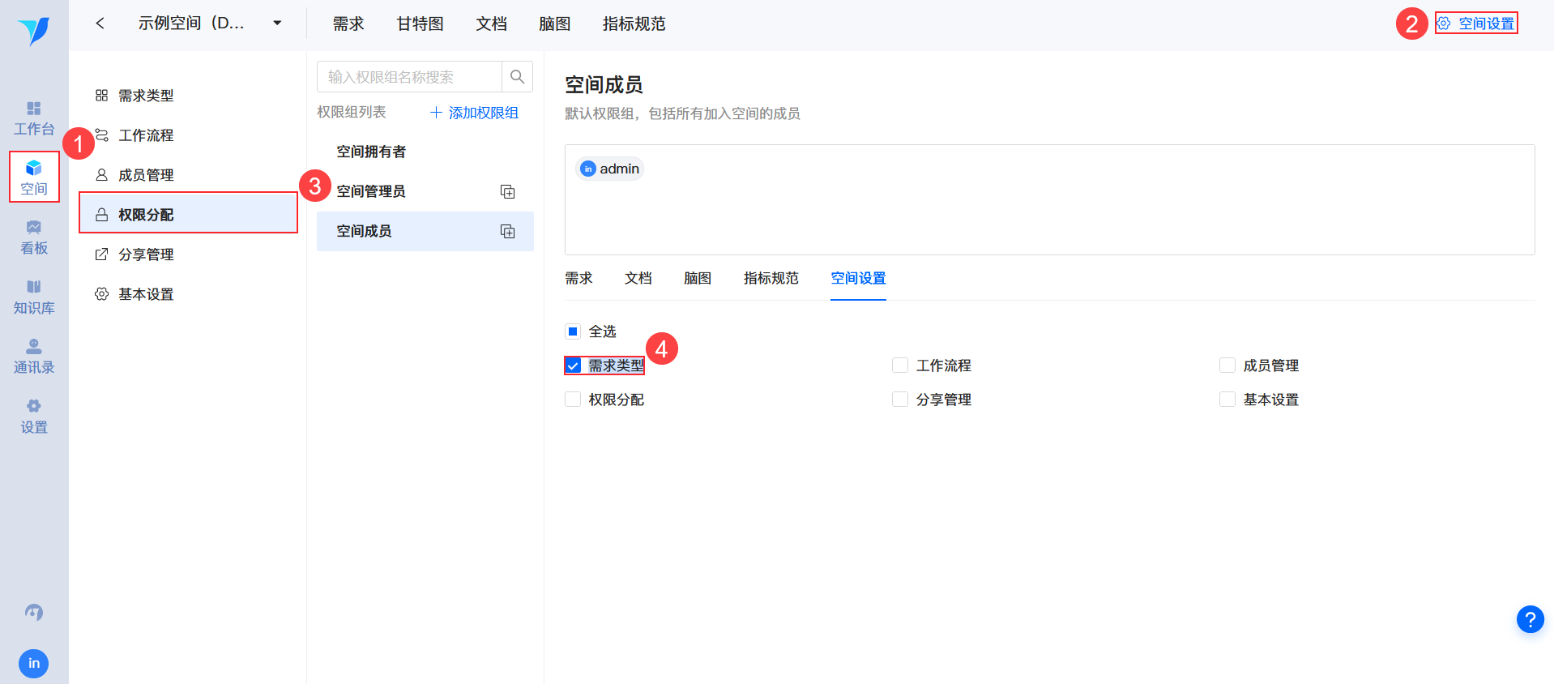Image resolution: width=1554 pixels, height=684 pixels.
Task: Open the 脑图 top navigation tab
Action: 554,24
